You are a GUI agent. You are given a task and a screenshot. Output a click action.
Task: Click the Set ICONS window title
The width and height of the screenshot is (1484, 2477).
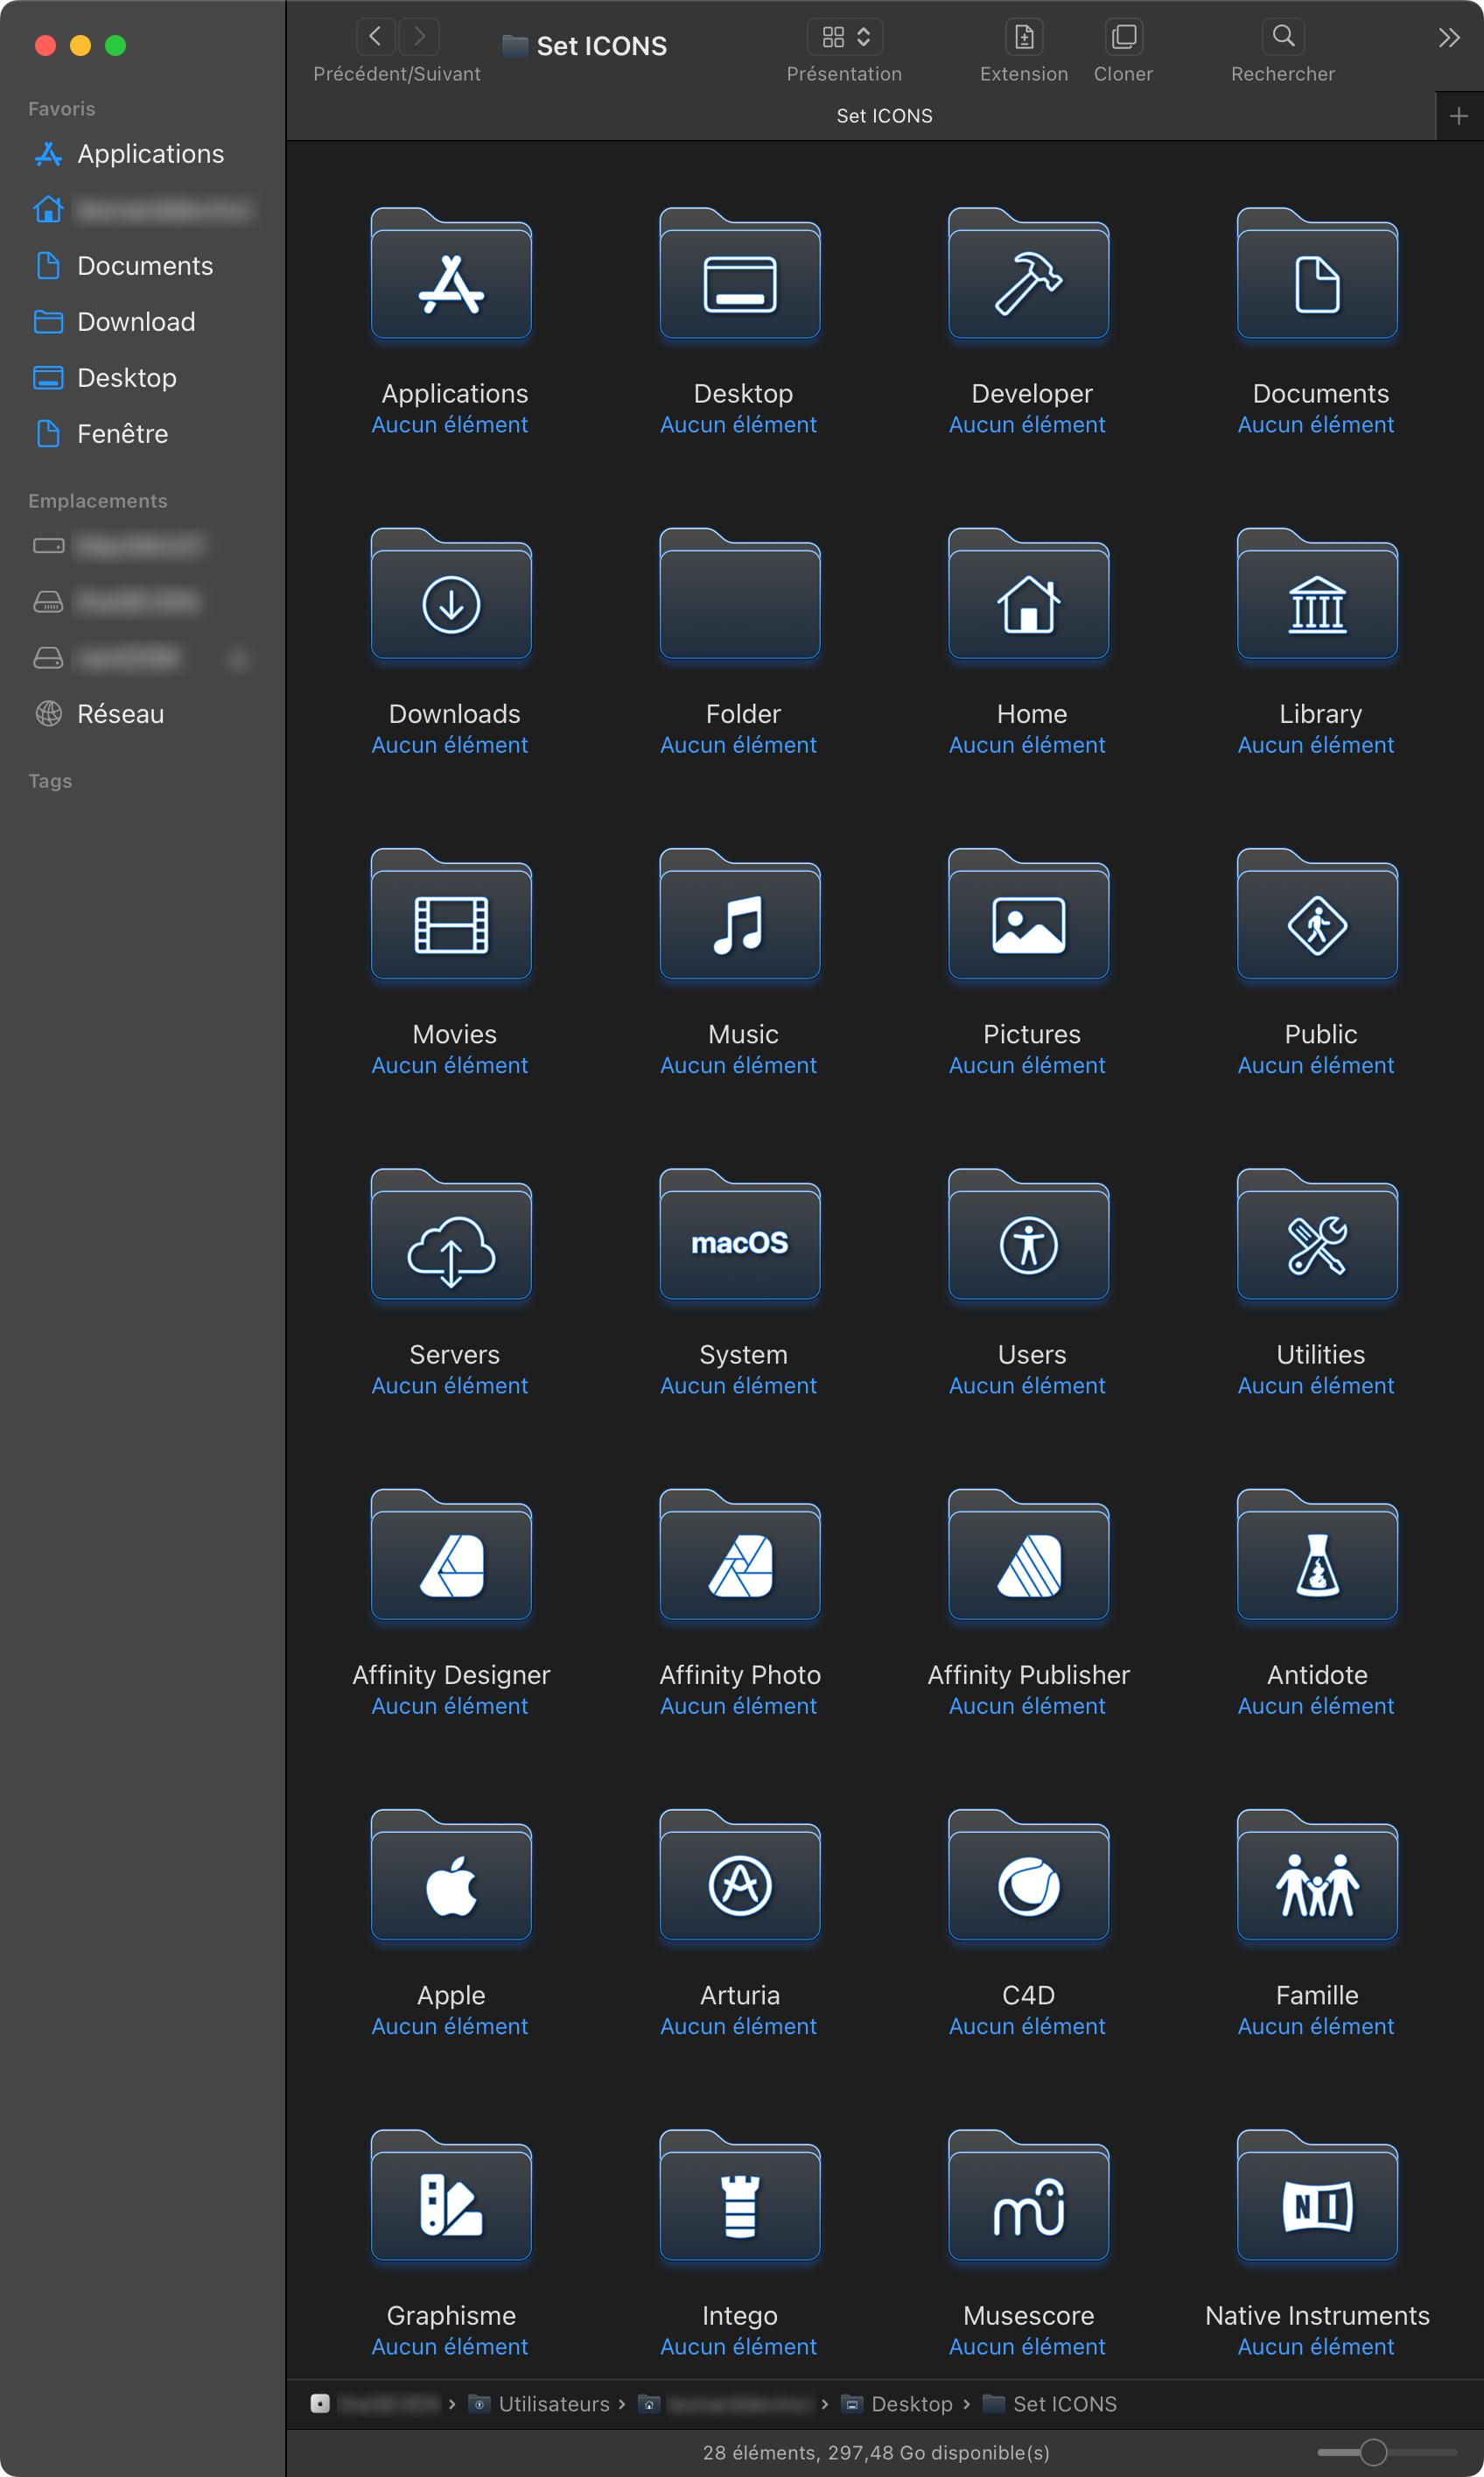pyautogui.click(x=601, y=46)
